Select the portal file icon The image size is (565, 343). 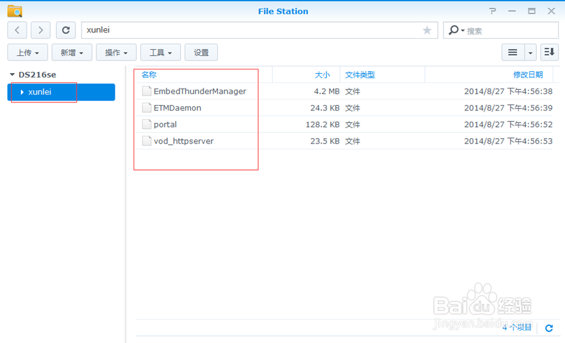(x=146, y=125)
